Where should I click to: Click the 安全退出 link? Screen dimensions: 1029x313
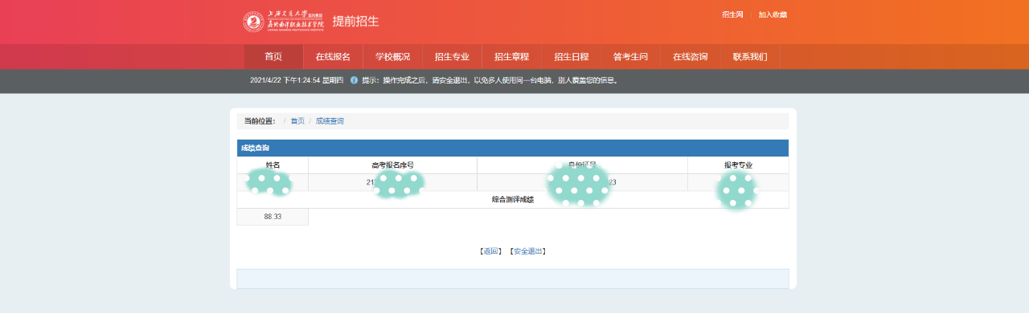(x=527, y=251)
